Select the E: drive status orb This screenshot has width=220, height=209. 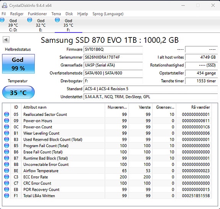pyautogui.click(x=29, y=20)
